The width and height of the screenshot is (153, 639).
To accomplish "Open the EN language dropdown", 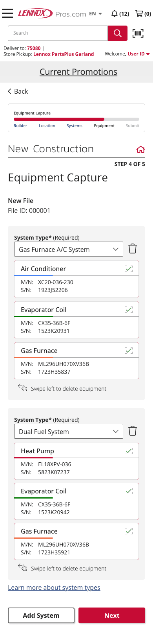I will pos(95,13).
